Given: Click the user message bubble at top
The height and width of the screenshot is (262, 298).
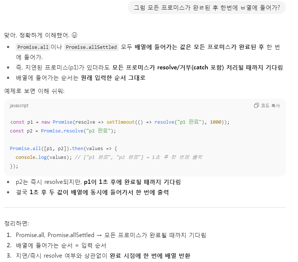Looking at the screenshot, I should (206, 7).
